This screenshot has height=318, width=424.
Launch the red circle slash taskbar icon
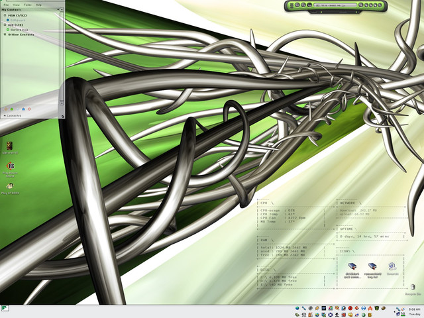click(350, 308)
